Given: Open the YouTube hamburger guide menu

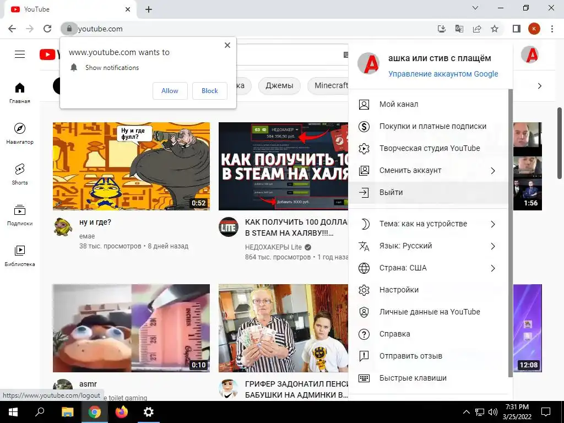Looking at the screenshot, I should pos(20,55).
